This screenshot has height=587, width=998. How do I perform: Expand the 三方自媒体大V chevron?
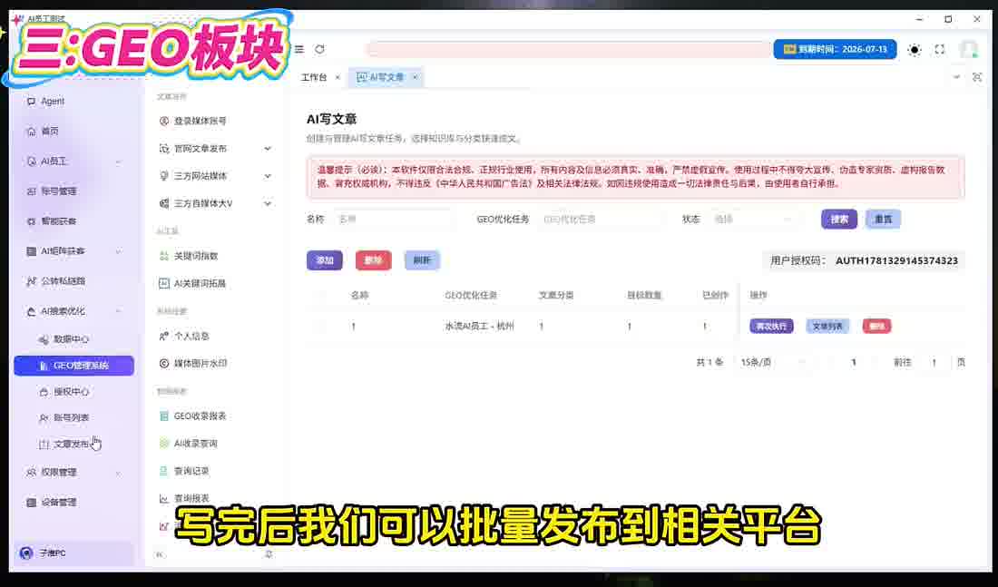(268, 203)
